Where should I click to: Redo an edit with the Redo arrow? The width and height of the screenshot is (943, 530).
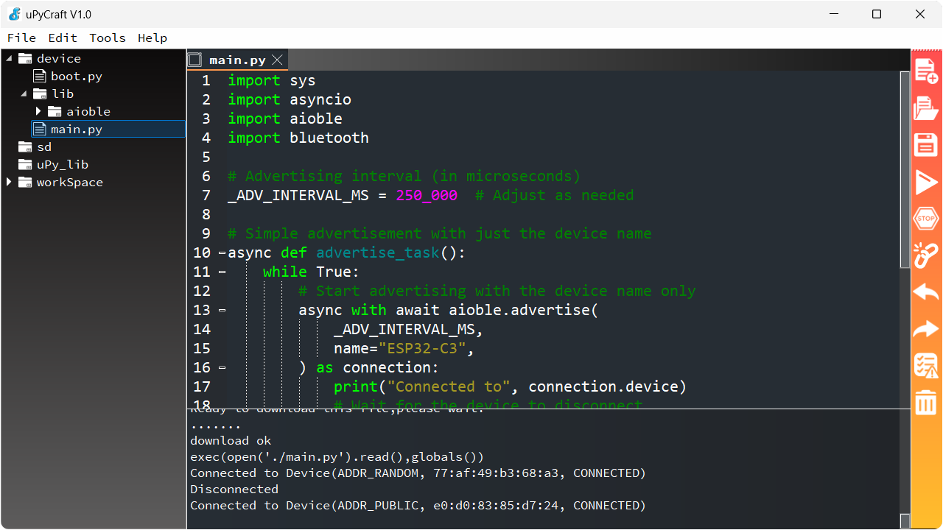[926, 329]
